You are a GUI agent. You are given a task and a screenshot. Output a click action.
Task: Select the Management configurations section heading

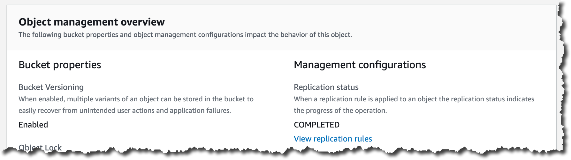[x=360, y=65]
